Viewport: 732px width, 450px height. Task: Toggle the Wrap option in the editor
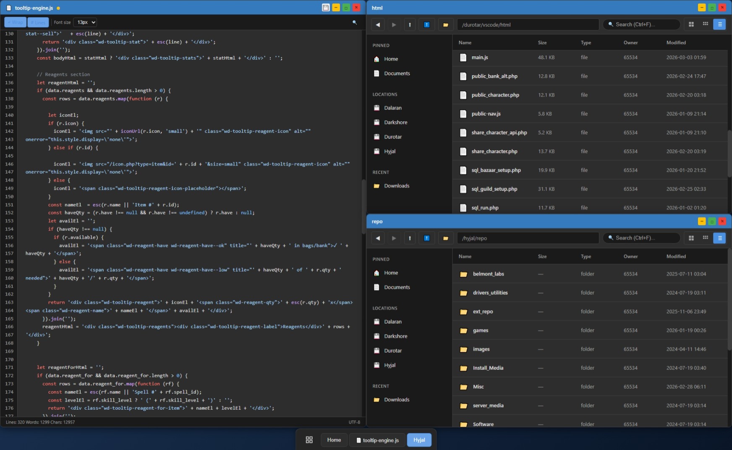(15, 22)
